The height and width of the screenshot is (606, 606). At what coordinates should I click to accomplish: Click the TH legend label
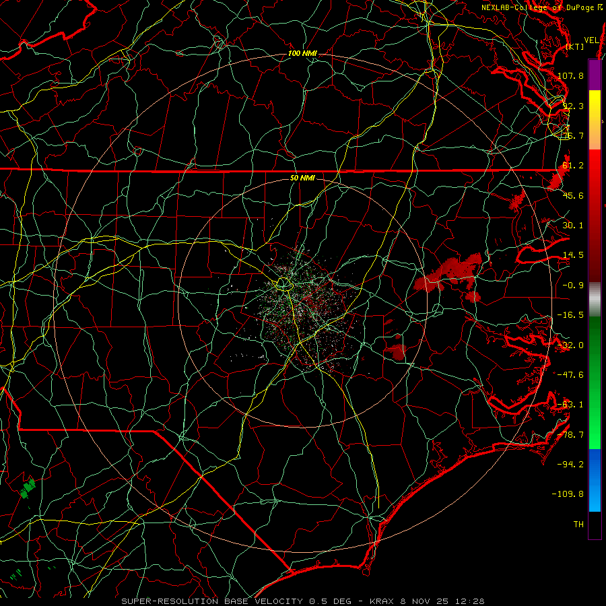[x=578, y=525]
